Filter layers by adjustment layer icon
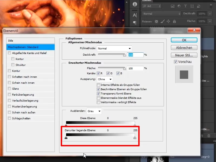This screenshot has width=216, height=162. click(179, 6)
